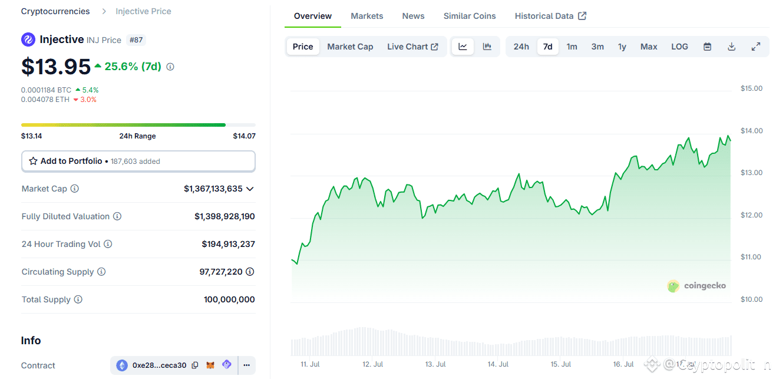Image resolution: width=776 pixels, height=379 pixels.
Task: Click the 13. Jul axis label
Action: 435,364
